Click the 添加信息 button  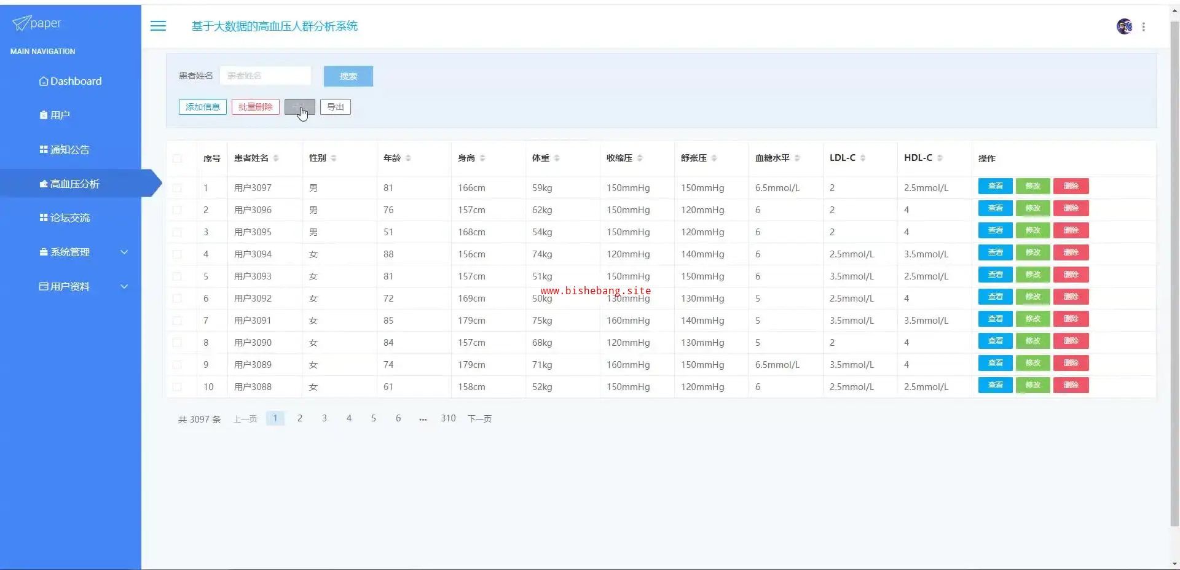203,107
